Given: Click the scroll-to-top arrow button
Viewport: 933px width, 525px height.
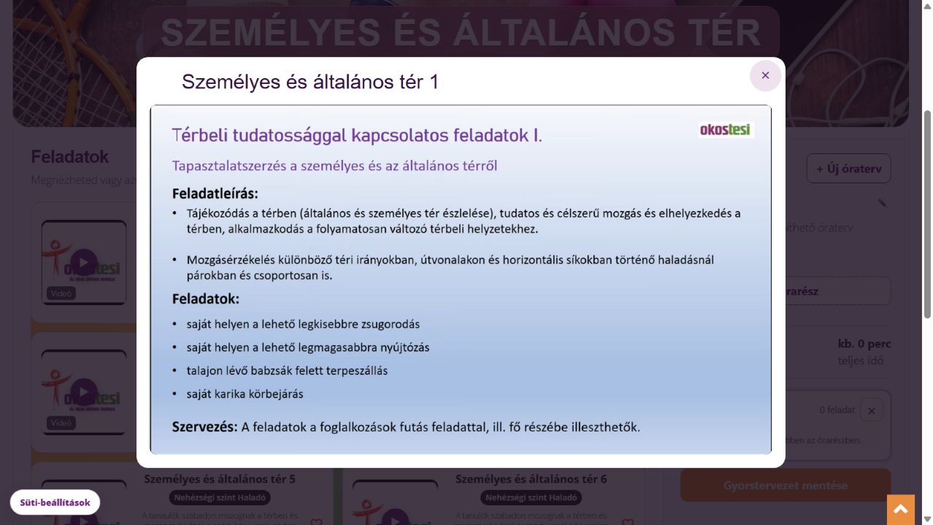Looking at the screenshot, I should coord(900,510).
